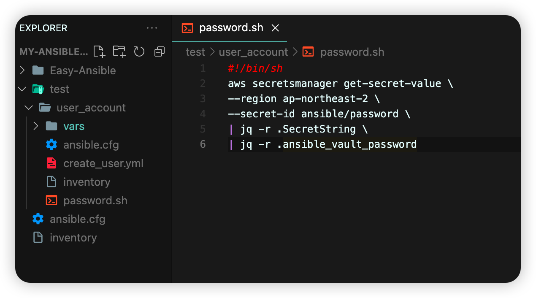Click the test breadcrumb segment
The width and height of the screenshot is (536, 298).
[x=195, y=52]
